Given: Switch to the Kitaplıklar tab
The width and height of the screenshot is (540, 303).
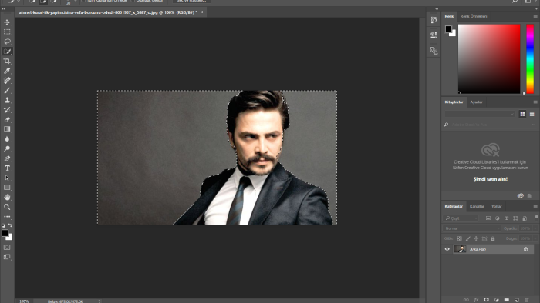Looking at the screenshot, I should (x=454, y=102).
